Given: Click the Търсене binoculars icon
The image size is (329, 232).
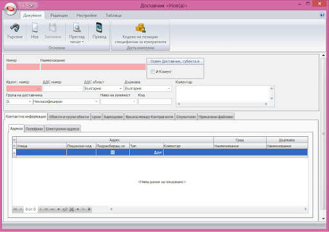Looking at the screenshot, I should 15,28.
